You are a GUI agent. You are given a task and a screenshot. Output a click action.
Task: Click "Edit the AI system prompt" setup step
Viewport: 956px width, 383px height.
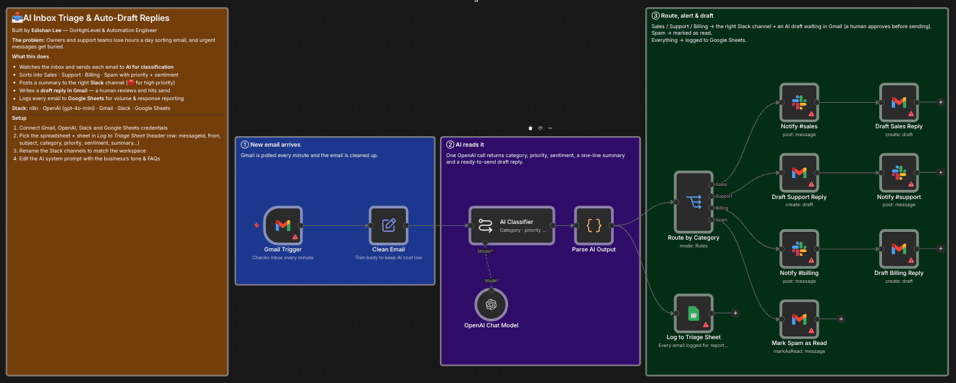point(89,158)
